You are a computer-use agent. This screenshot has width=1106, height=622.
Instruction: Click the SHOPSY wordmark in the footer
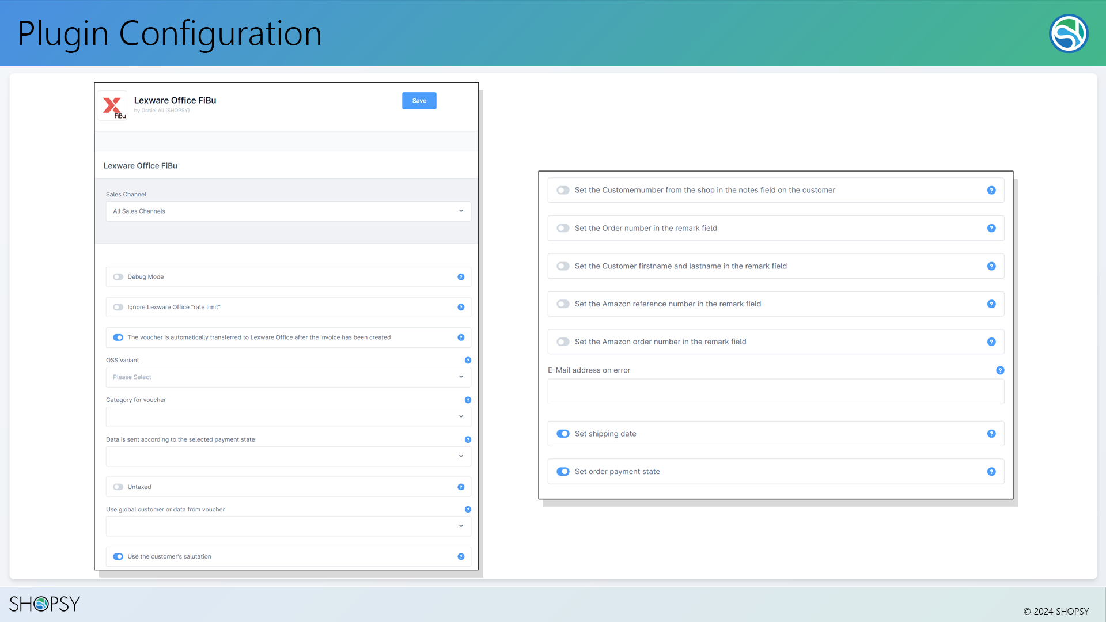44,604
